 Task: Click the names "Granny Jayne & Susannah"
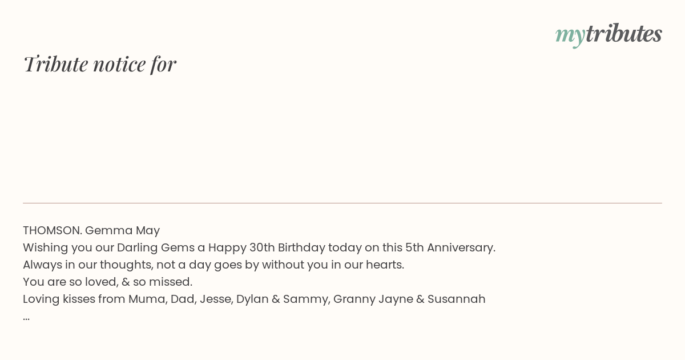click(409, 299)
